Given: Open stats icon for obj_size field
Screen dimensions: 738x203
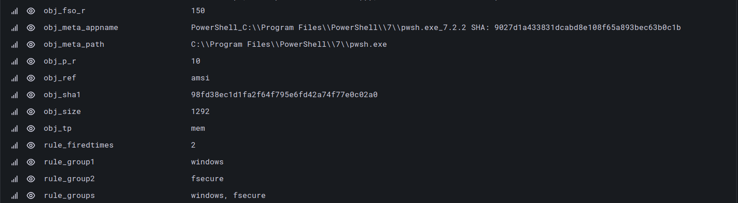Looking at the screenshot, I should pos(15,112).
